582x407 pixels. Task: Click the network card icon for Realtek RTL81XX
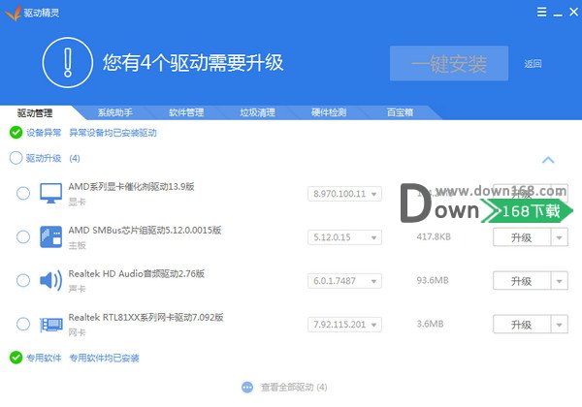tap(50, 325)
